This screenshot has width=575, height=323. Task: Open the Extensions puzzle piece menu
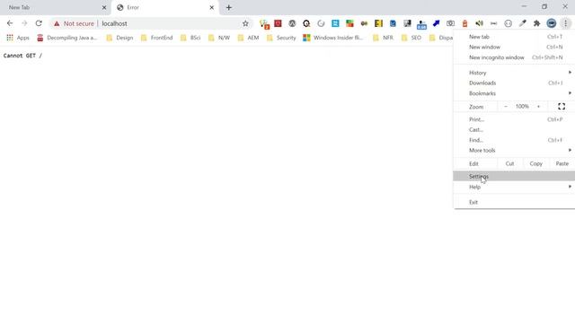(537, 23)
